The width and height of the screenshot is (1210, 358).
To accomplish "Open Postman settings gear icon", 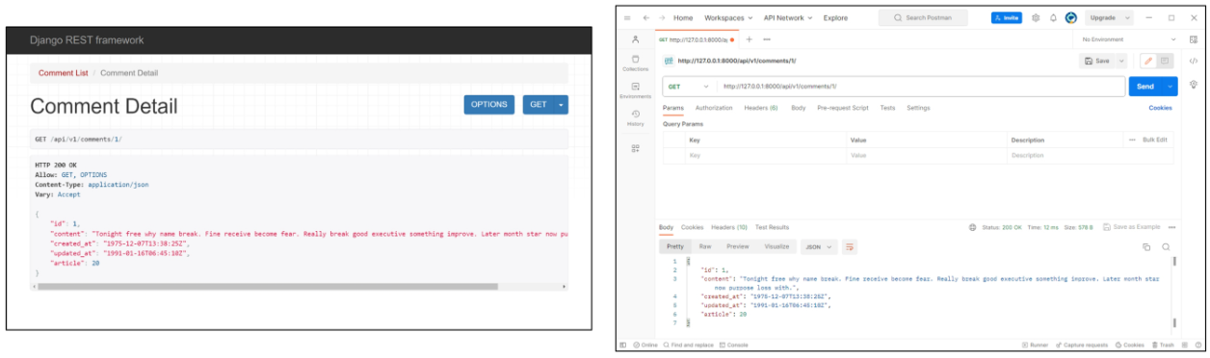I will 1036,17.
